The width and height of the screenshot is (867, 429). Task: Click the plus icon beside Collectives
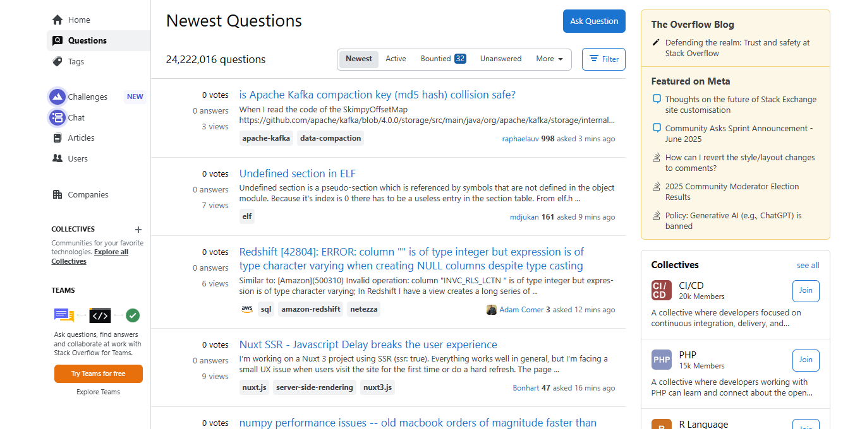click(138, 230)
